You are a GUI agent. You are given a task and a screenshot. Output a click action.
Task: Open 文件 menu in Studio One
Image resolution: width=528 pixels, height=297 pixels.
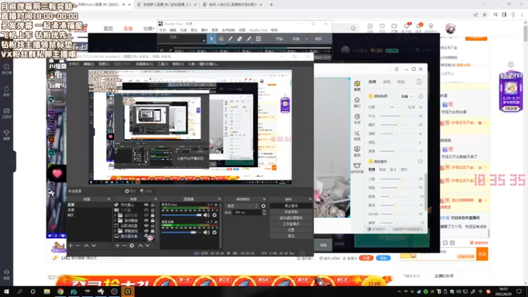tap(162, 30)
